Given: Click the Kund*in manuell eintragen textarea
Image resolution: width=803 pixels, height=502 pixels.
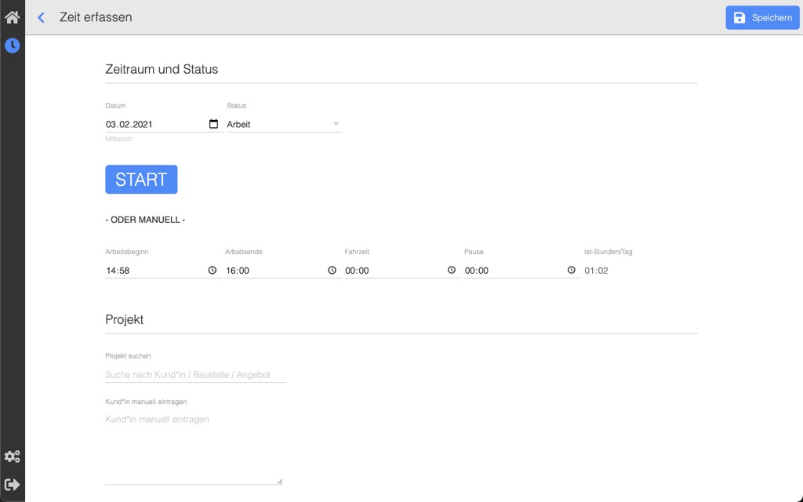Looking at the screenshot, I should [x=194, y=448].
